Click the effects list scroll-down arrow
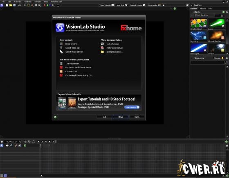This screenshot has height=178, width=229. click(227, 53)
